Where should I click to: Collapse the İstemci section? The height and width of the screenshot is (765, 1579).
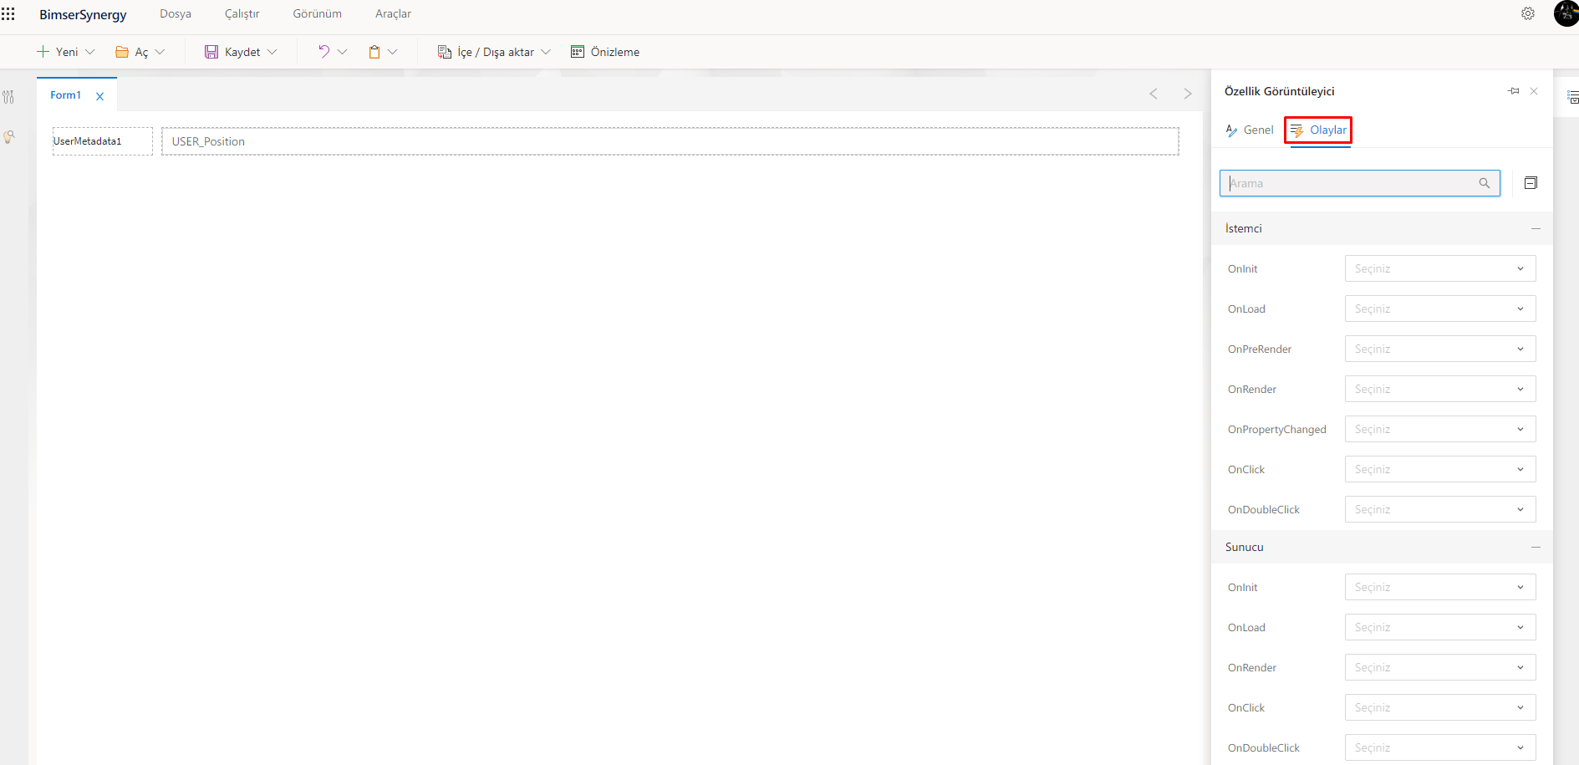click(x=1536, y=228)
